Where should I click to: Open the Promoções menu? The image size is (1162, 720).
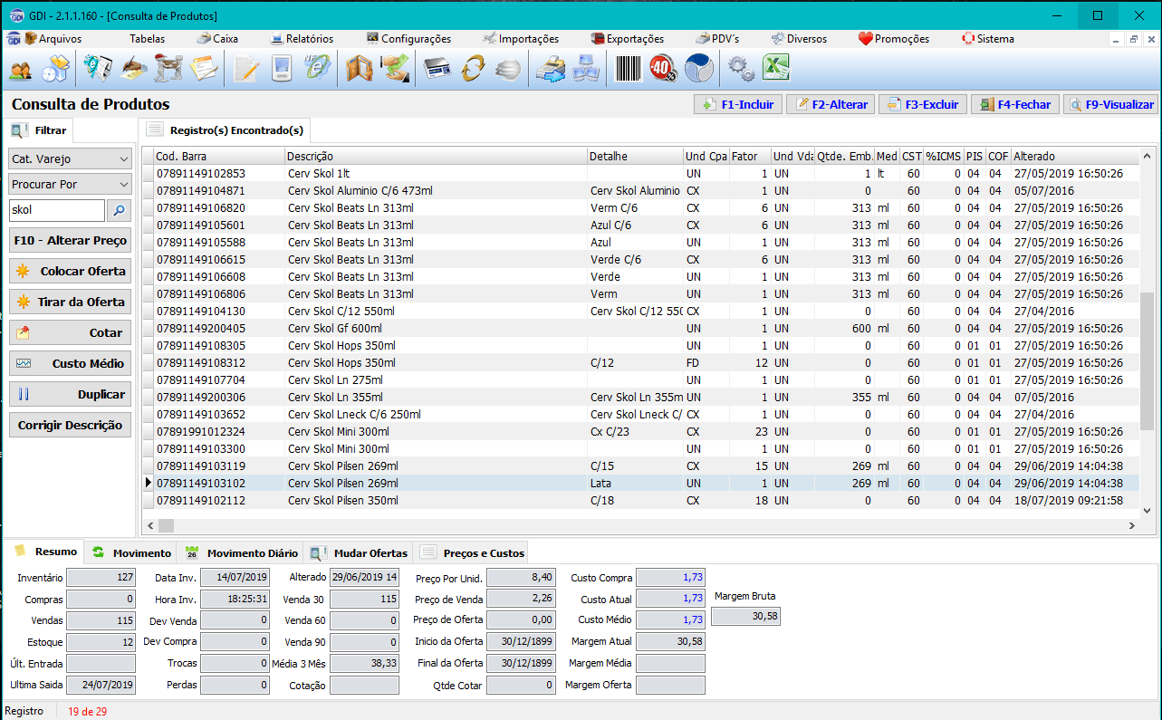tap(894, 39)
